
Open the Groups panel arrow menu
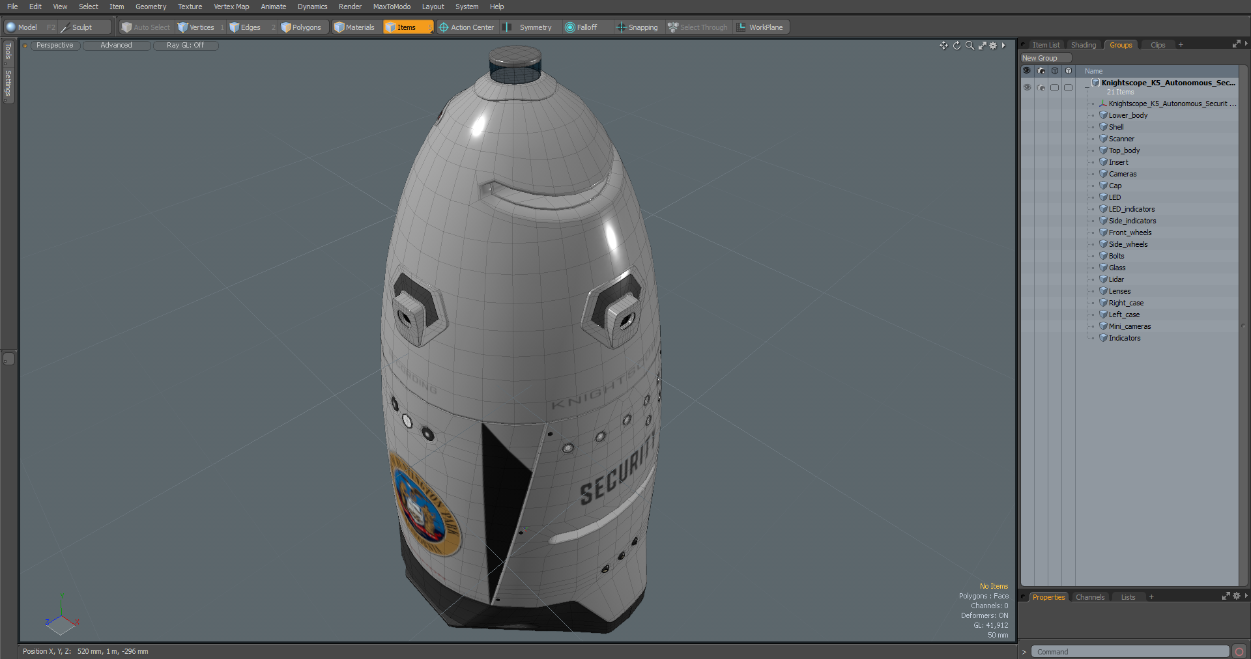click(x=1246, y=44)
